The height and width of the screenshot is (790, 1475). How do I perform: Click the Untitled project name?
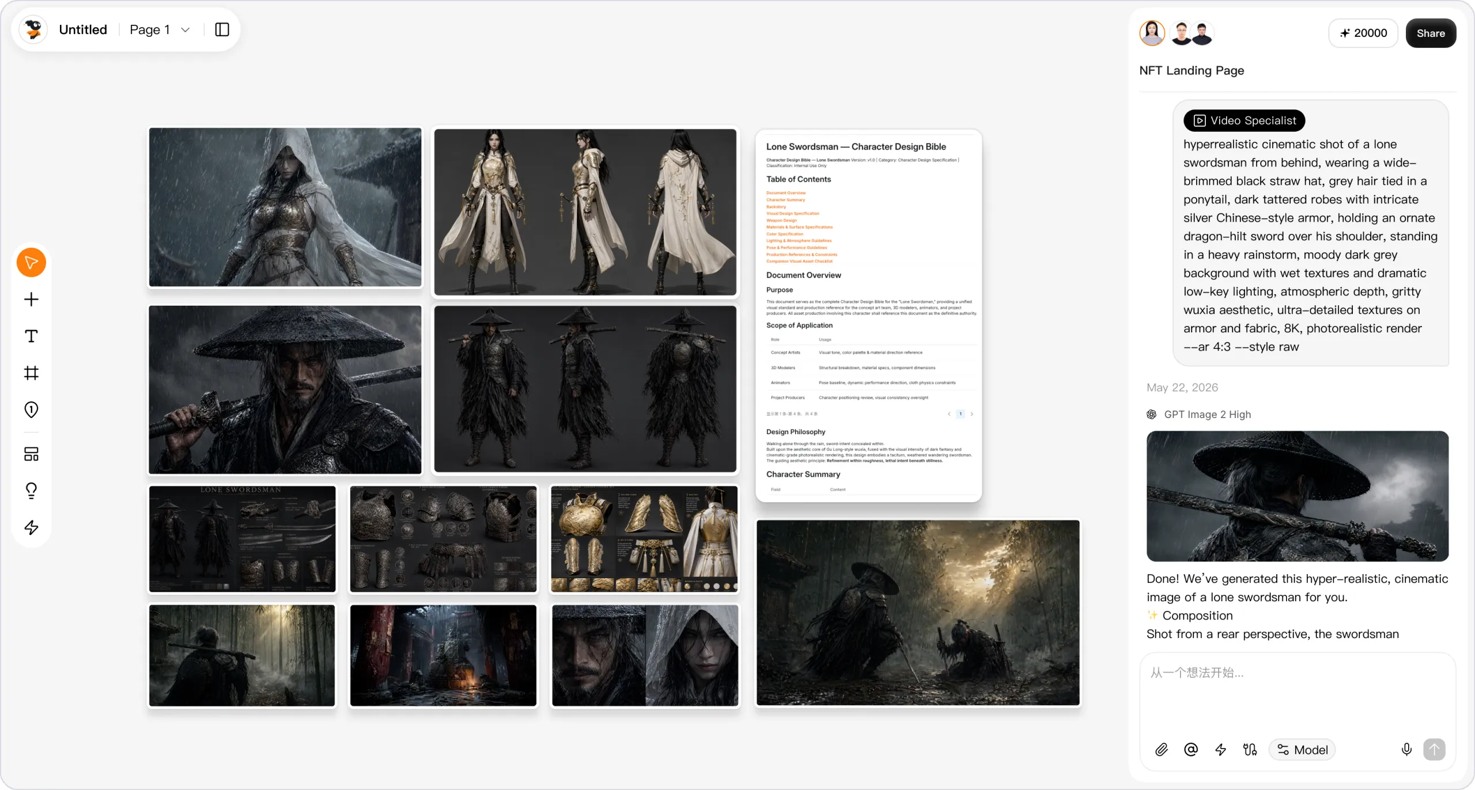(x=83, y=29)
